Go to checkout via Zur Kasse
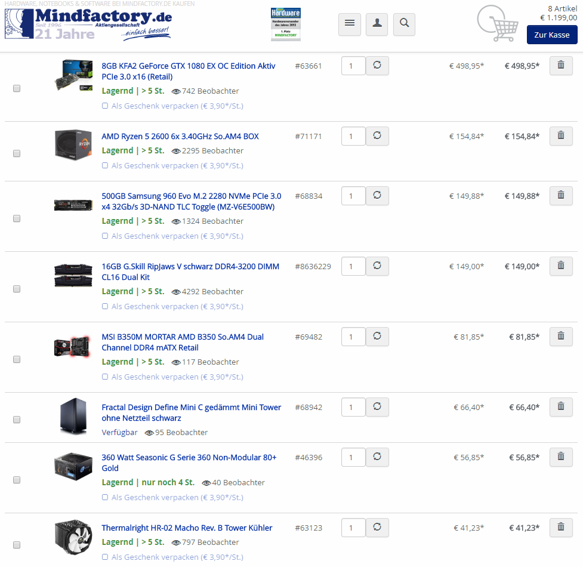The width and height of the screenshot is (583, 567). (x=552, y=35)
